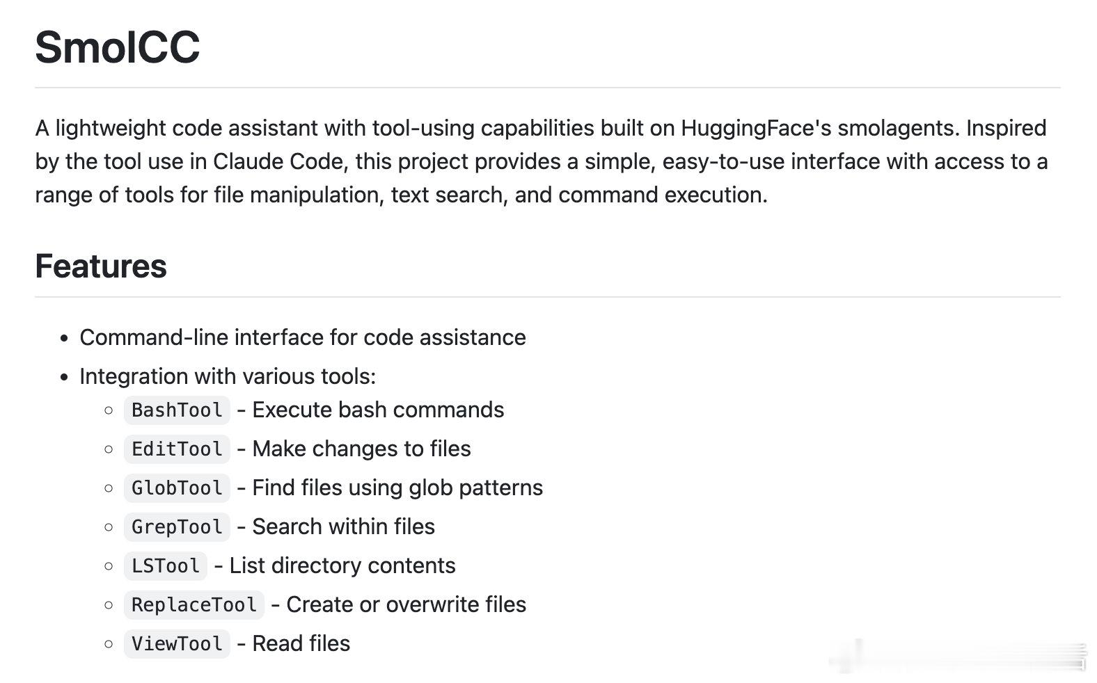Click the 'Integration with various tools:' line
The height and width of the screenshot is (683, 1097).
227,376
